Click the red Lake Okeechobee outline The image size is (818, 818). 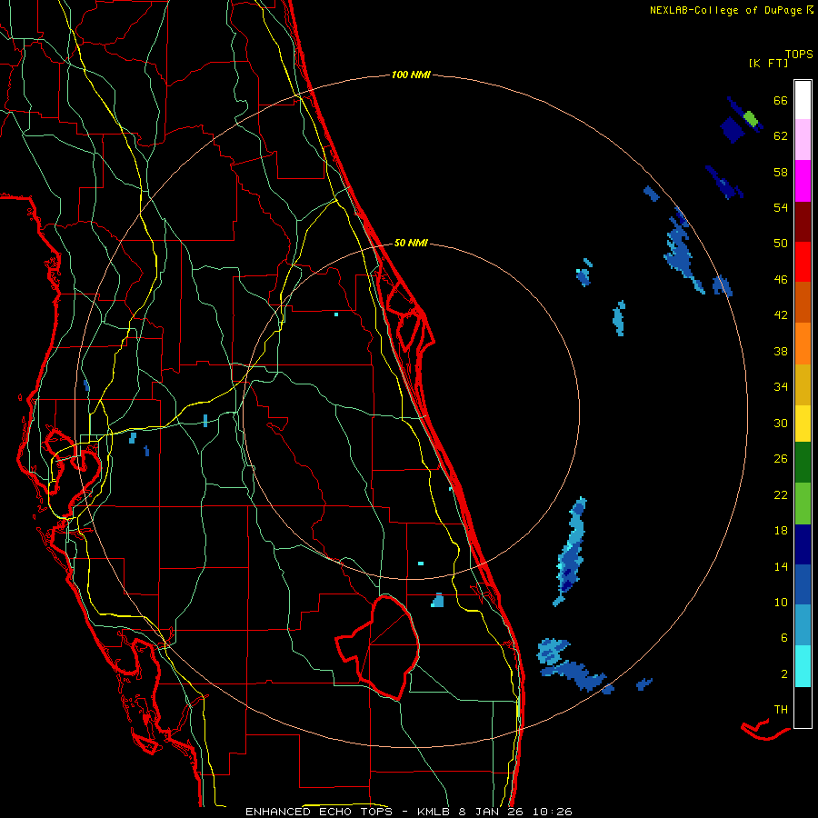click(x=378, y=647)
